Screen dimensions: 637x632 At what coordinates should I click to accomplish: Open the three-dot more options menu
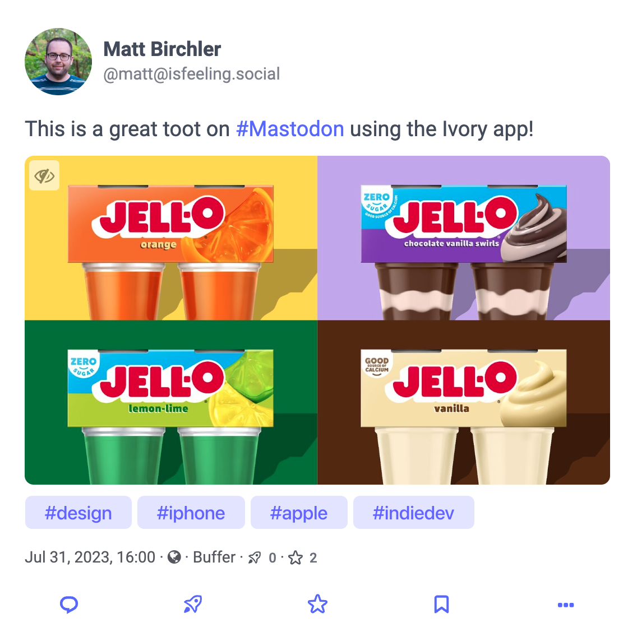pos(565,605)
